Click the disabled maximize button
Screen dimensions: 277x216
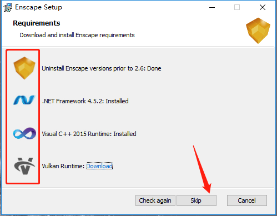(x=237, y=7)
